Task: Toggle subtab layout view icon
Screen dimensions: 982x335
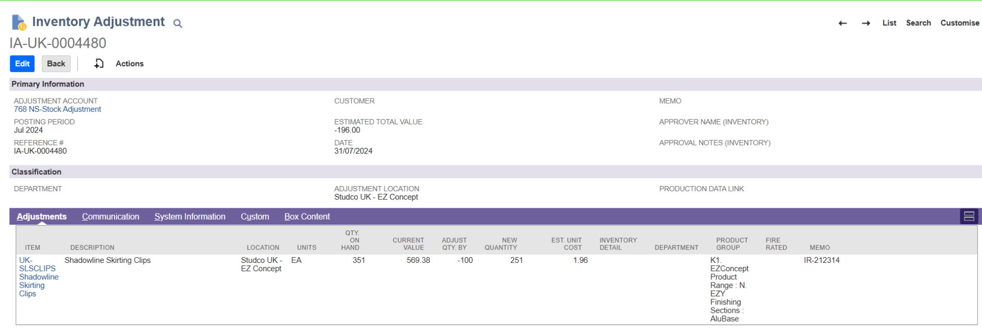Action: coord(969,216)
